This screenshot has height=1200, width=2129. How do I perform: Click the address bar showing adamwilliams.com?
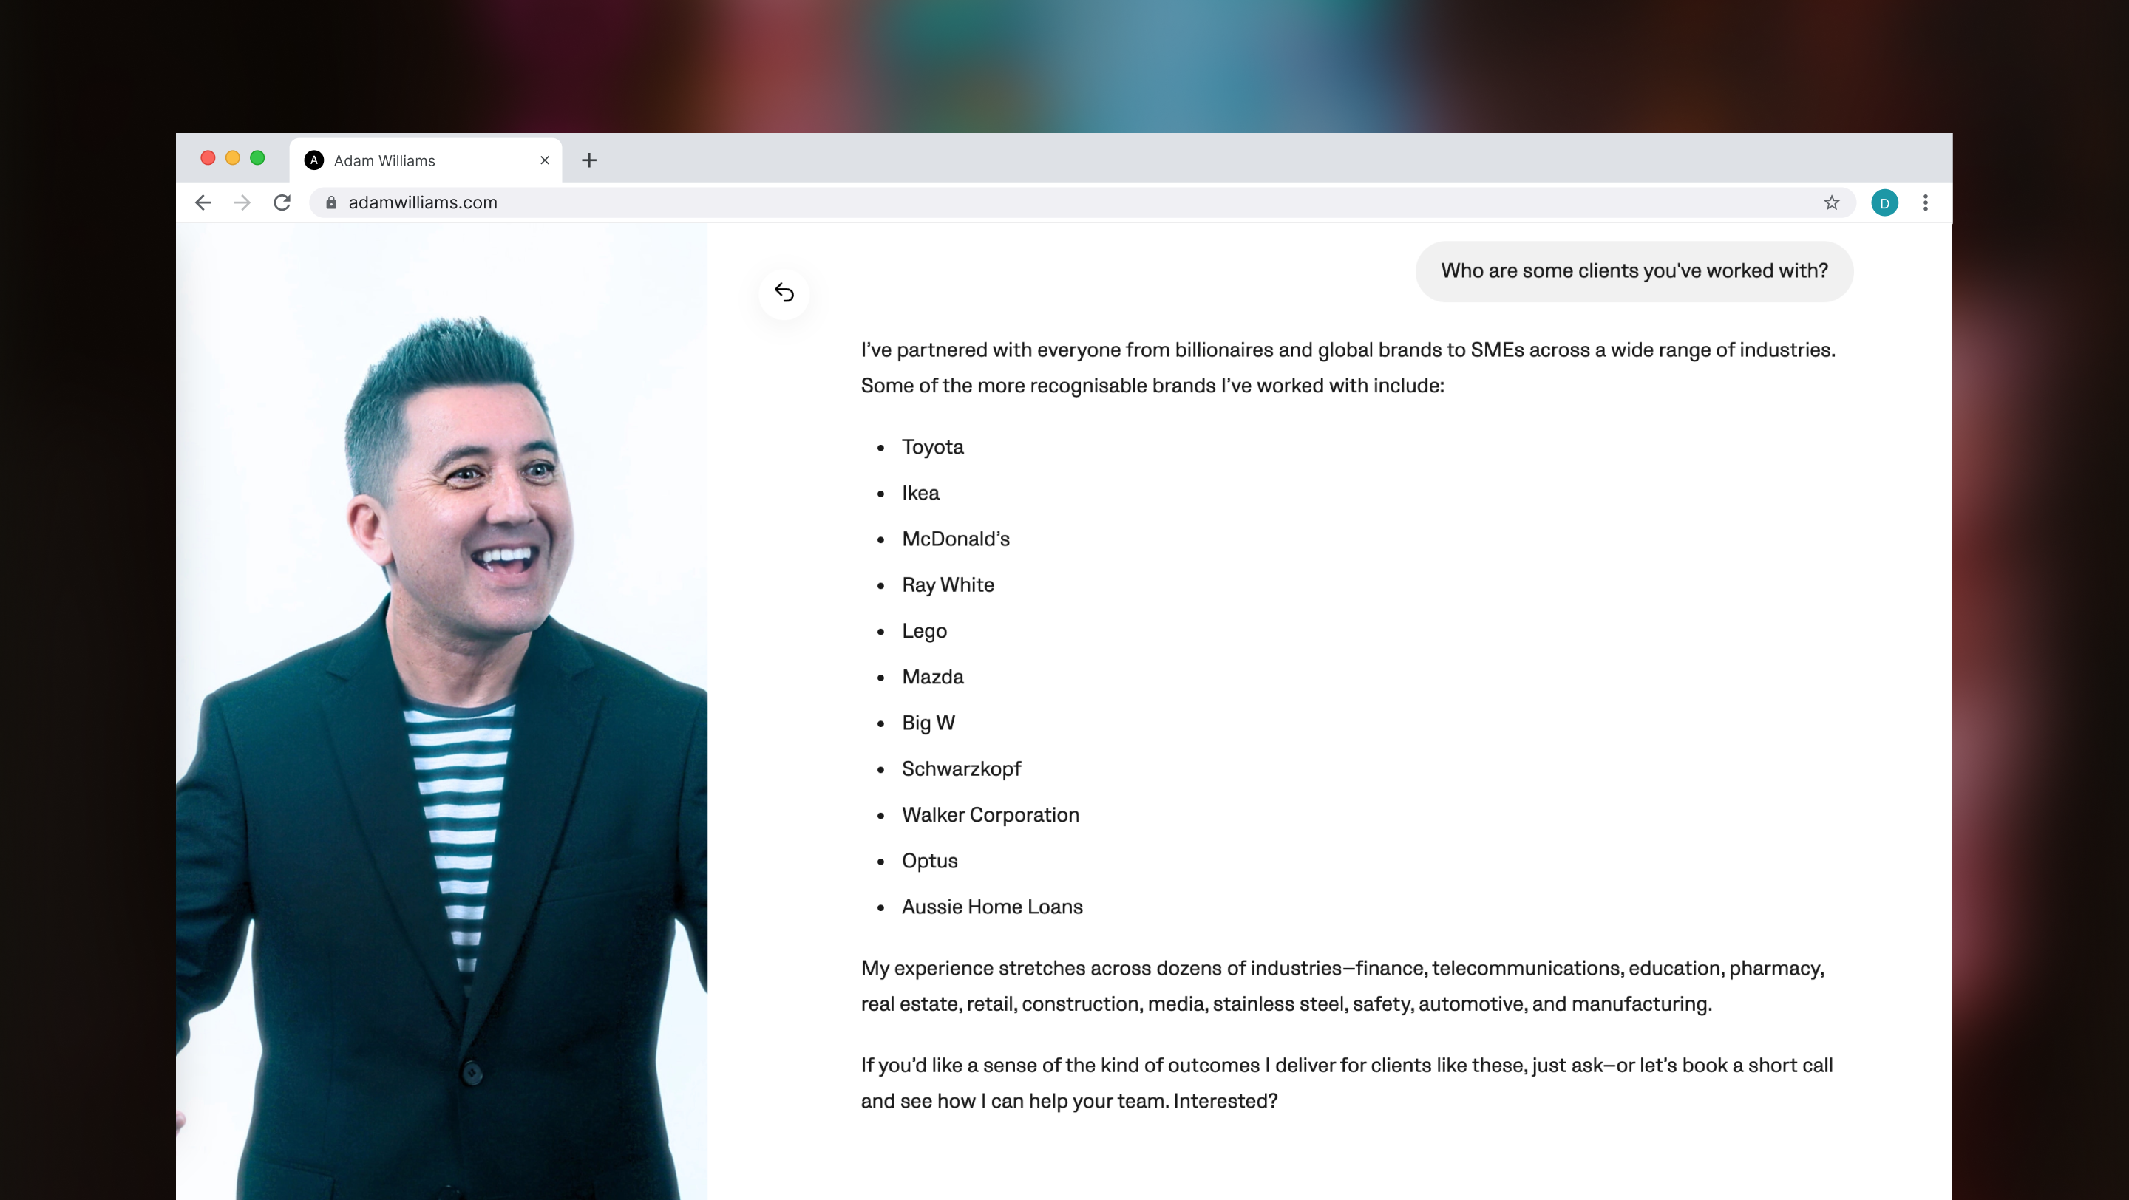(x=744, y=202)
